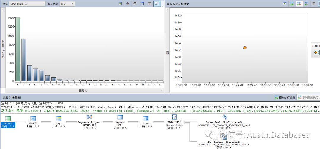Expand the query id axis dropdown
Screen dimensions: 320x149
161,90
